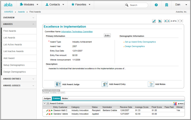Click the pencil edit record icon
The image size is (191, 120).
point(154,21)
